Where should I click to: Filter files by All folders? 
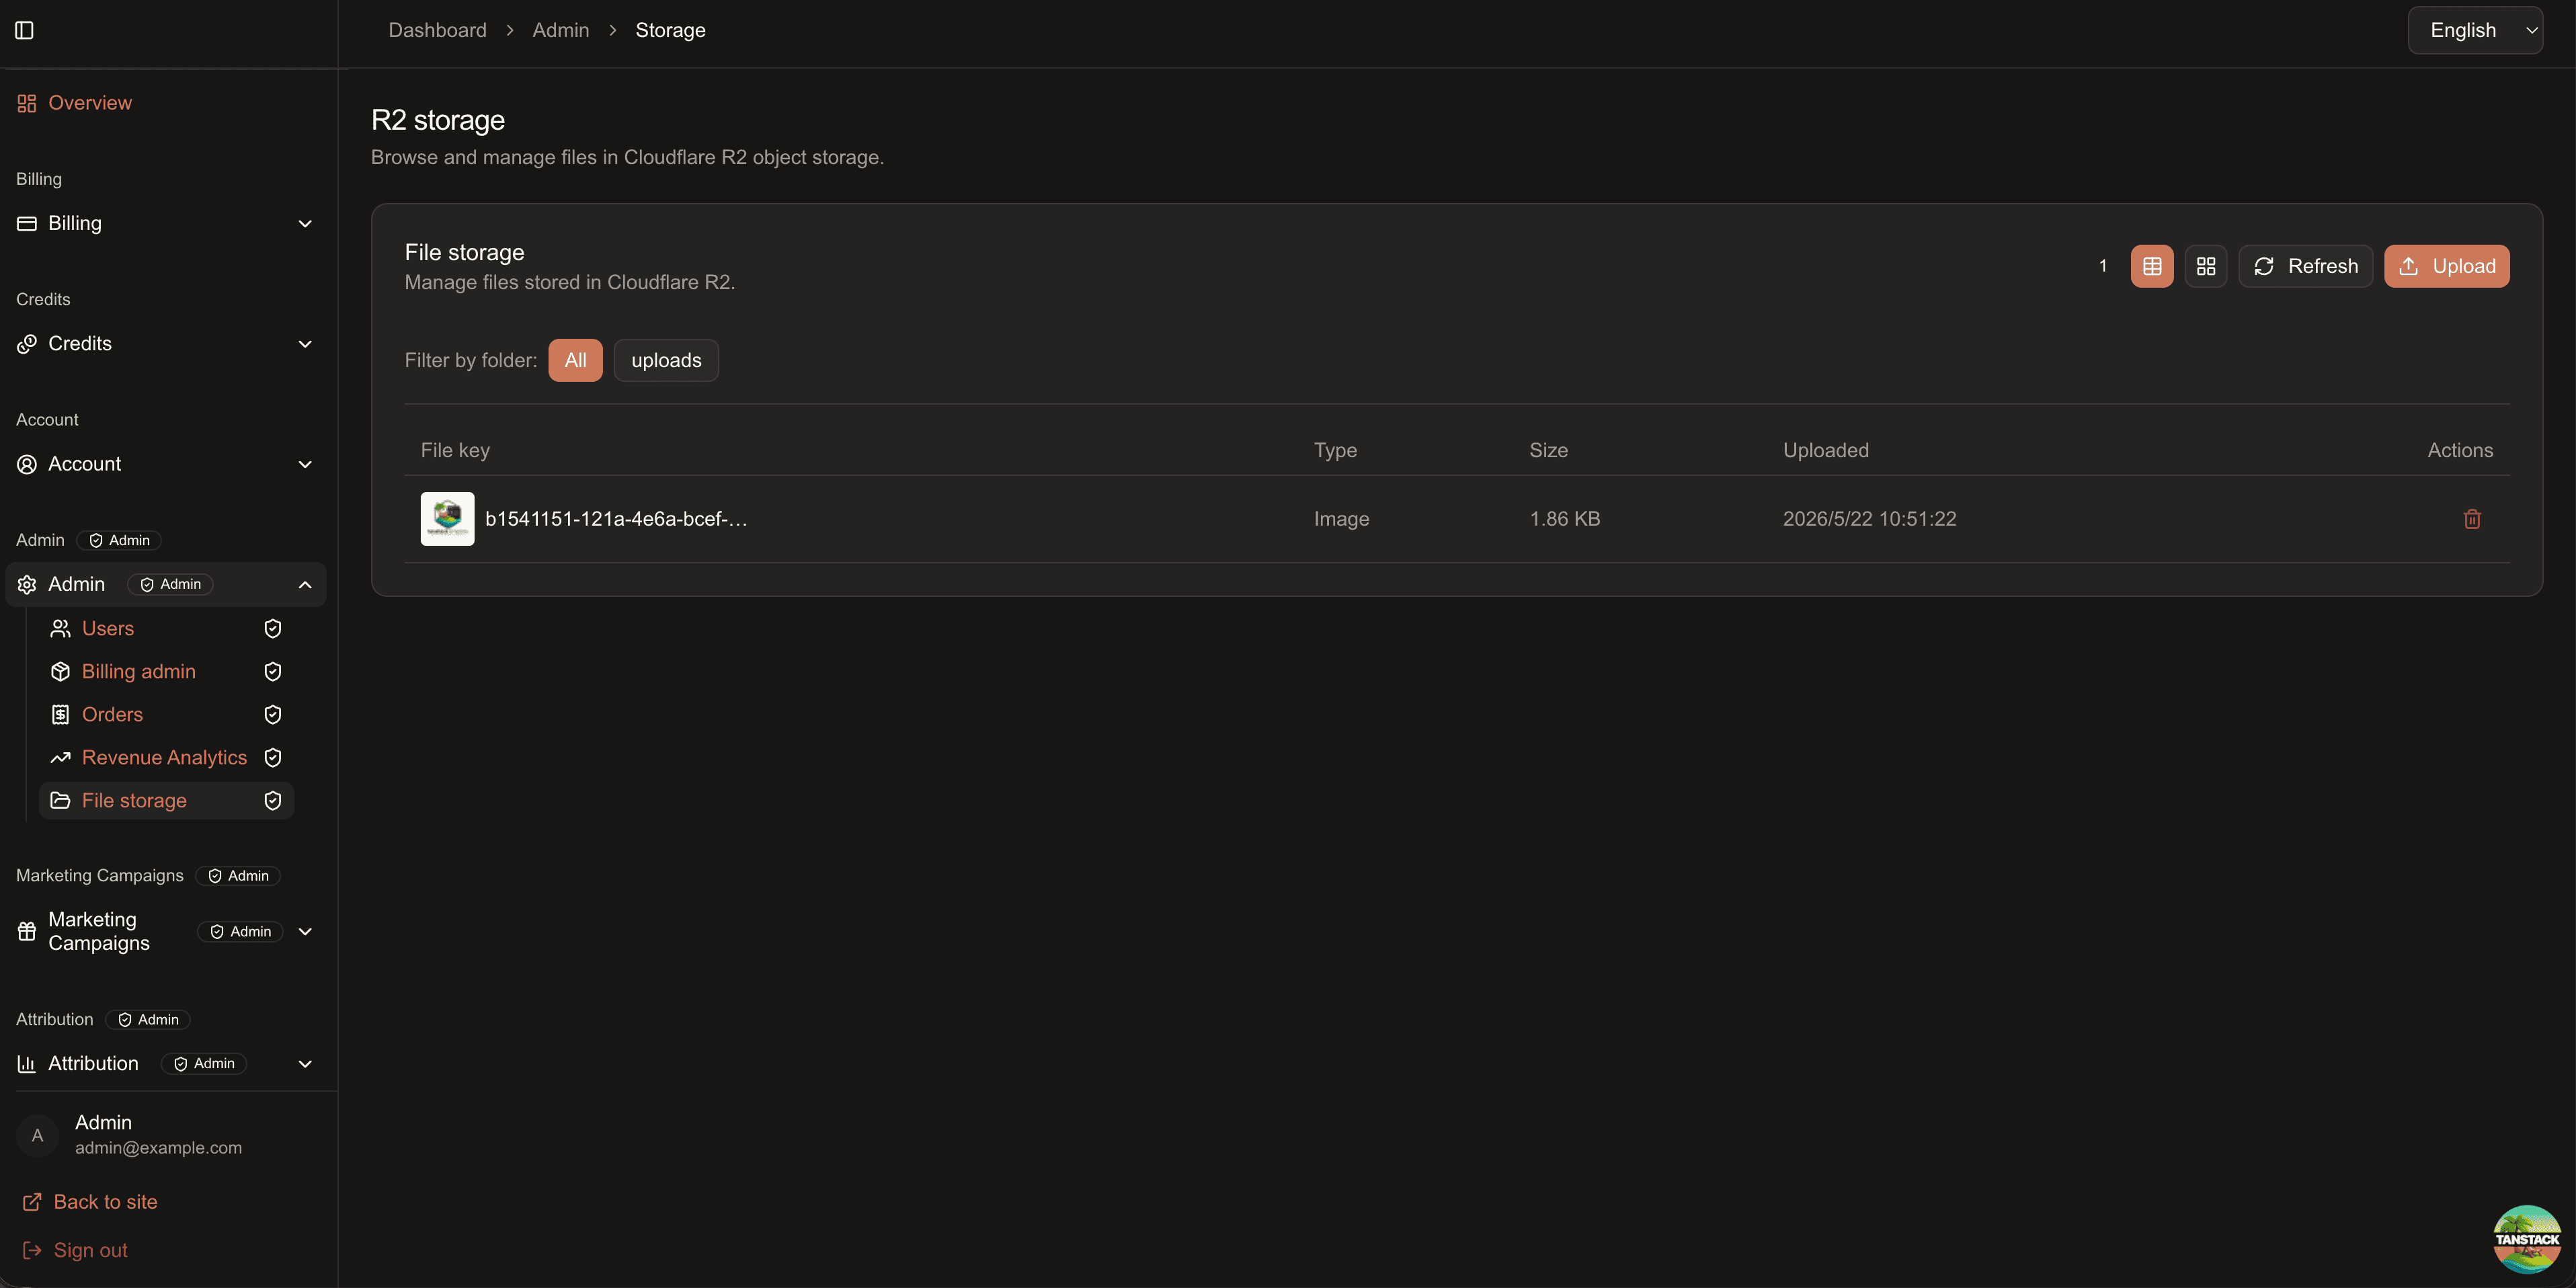(575, 360)
